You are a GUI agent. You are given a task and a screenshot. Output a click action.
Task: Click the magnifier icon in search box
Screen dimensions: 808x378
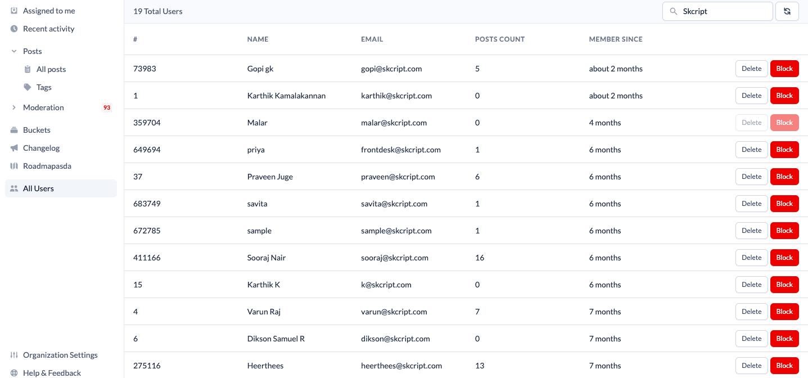point(673,11)
